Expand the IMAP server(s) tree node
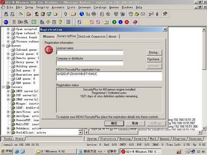207x155 pixels. pos(8,99)
